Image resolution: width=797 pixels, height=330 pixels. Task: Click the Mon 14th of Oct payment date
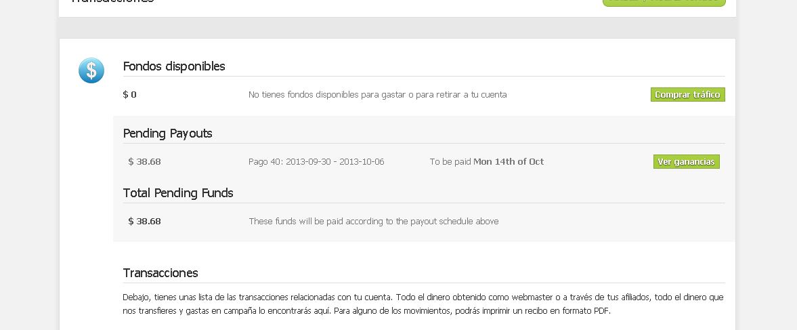tap(508, 162)
